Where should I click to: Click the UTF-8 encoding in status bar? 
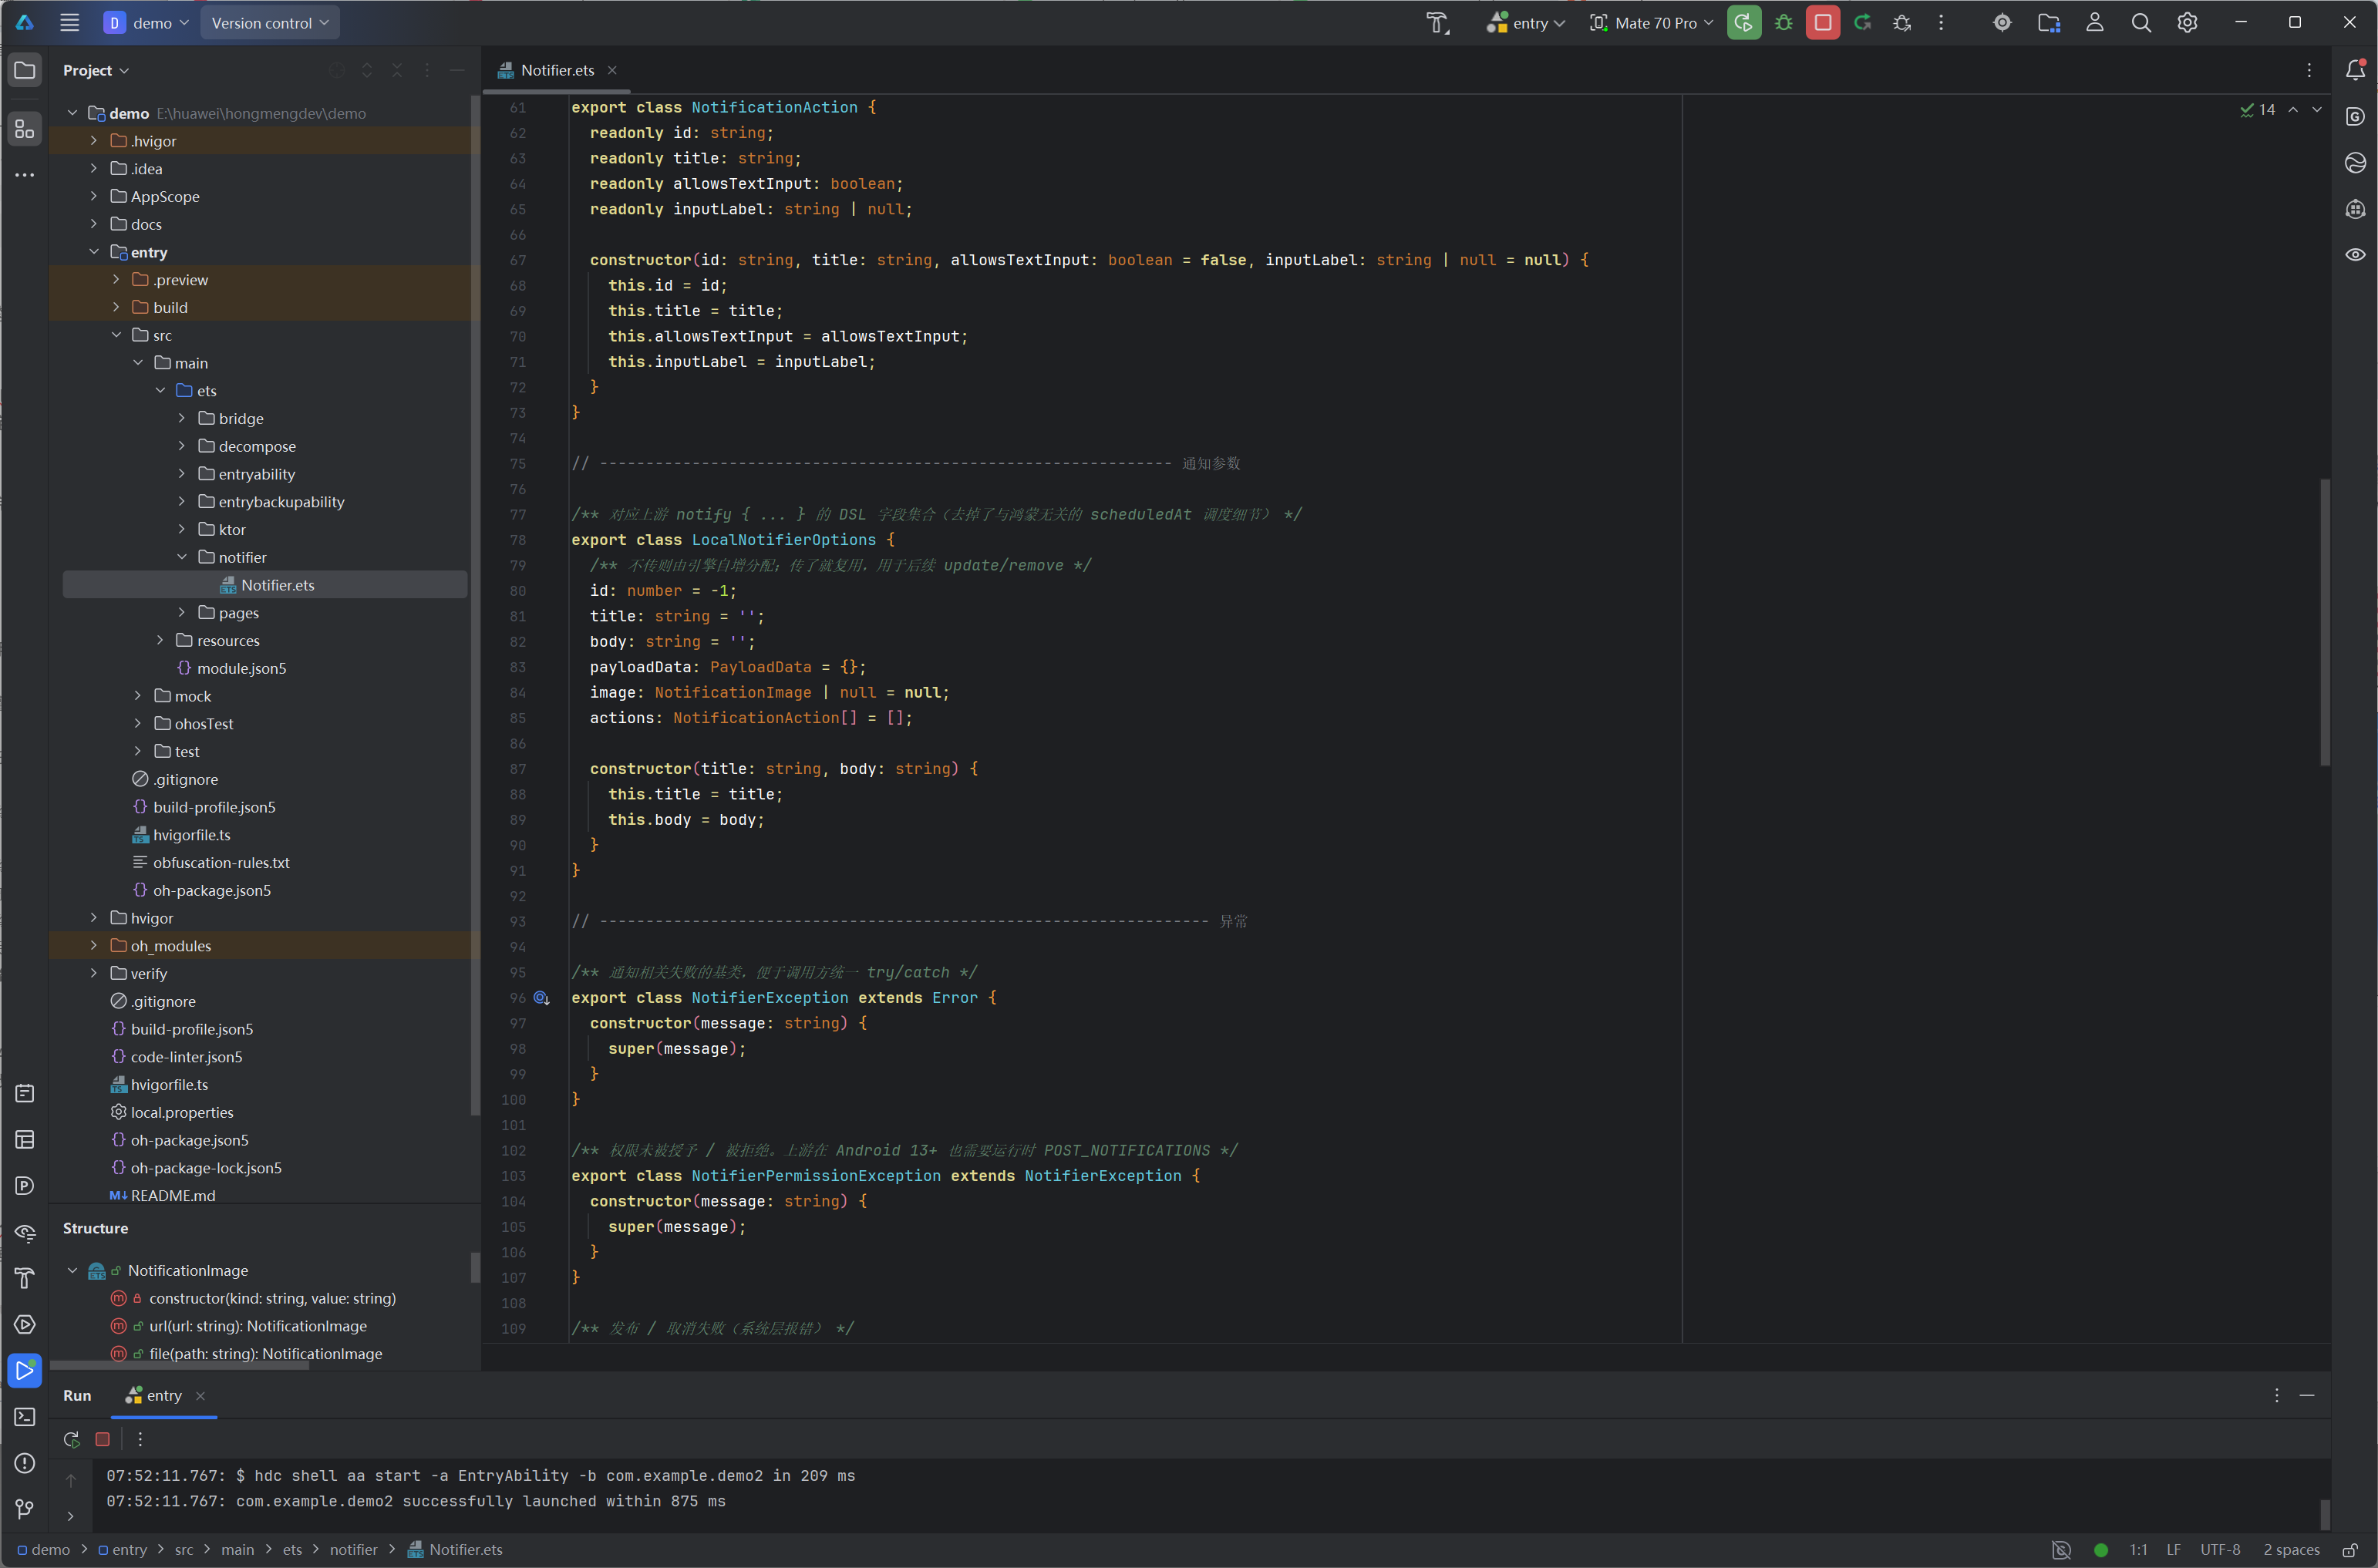[2220, 1550]
